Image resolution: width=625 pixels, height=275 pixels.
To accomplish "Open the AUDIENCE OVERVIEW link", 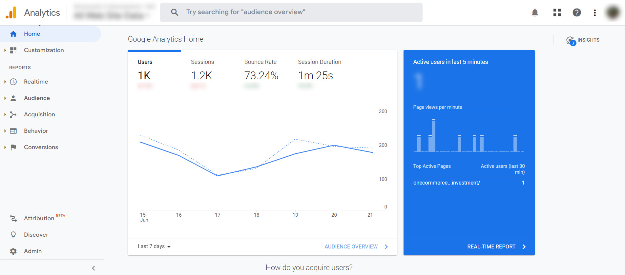I will [351, 247].
